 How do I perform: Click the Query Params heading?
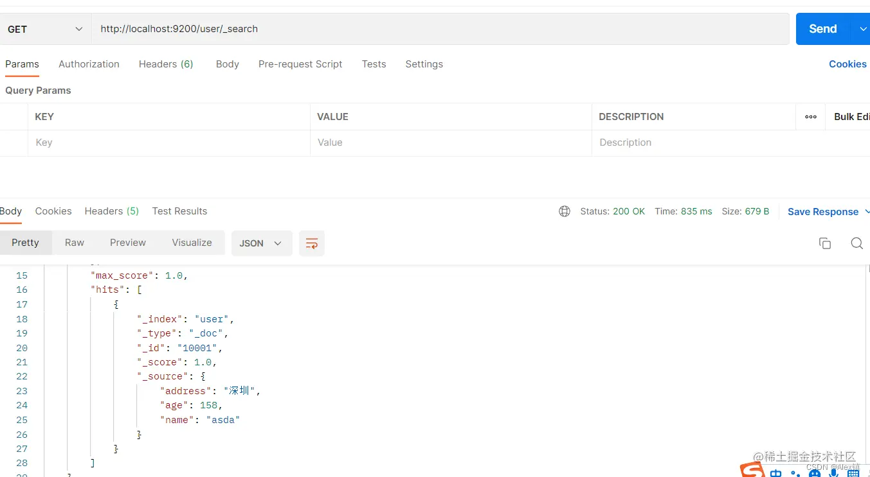[x=38, y=91]
